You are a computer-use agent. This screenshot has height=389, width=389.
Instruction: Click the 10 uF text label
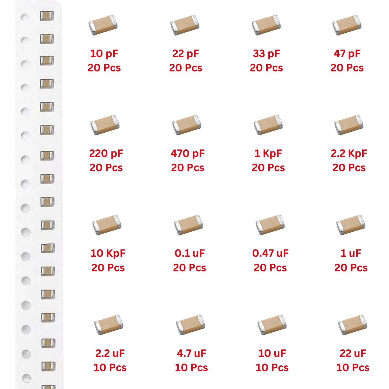pos(272,353)
